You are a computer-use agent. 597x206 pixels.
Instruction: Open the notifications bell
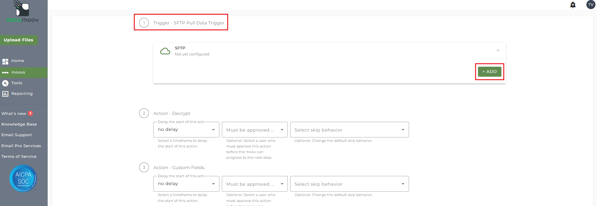pyautogui.click(x=573, y=5)
